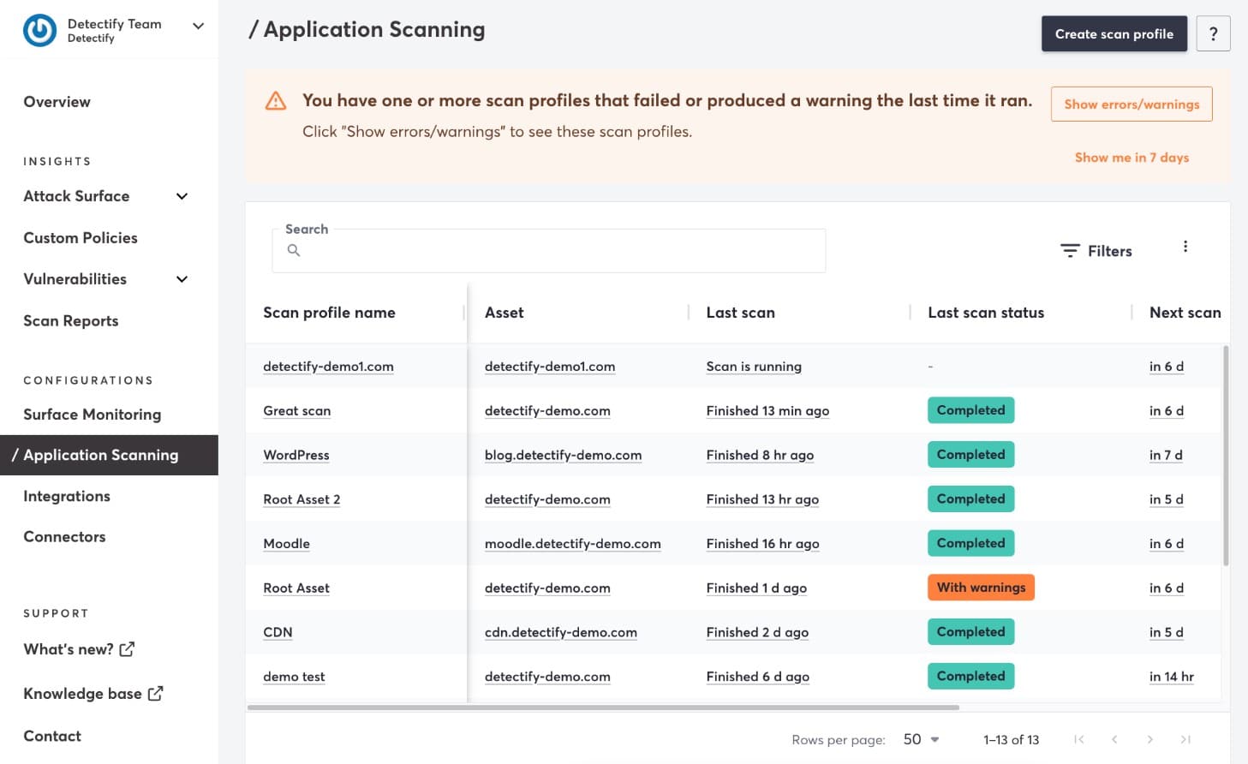Go to the first page arrow

(x=1078, y=739)
